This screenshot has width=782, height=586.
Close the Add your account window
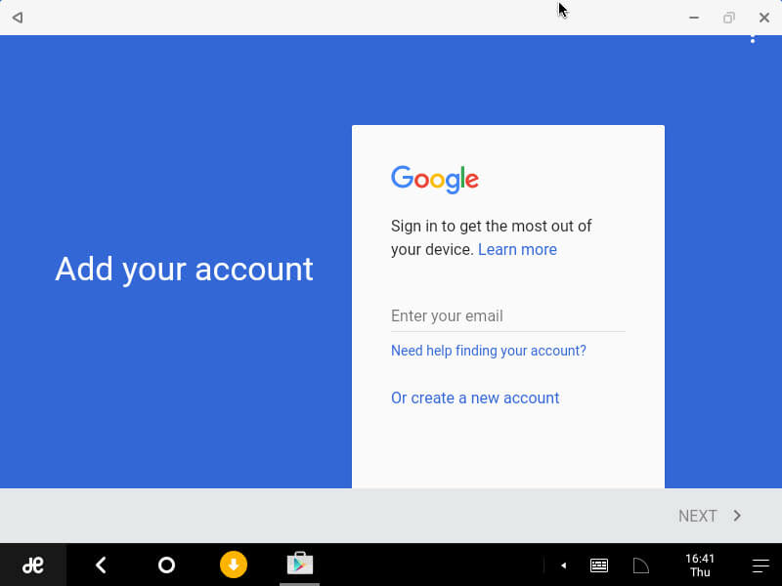764,18
